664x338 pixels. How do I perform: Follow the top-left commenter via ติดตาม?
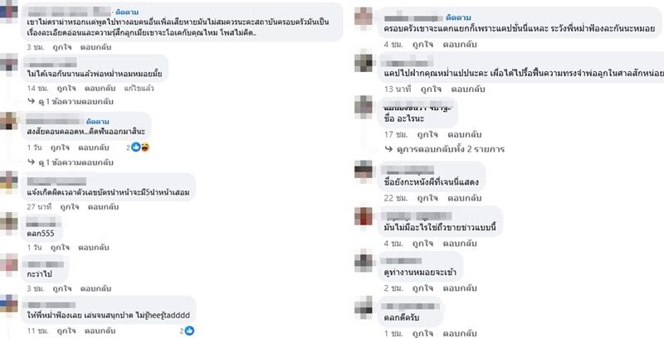[127, 12]
